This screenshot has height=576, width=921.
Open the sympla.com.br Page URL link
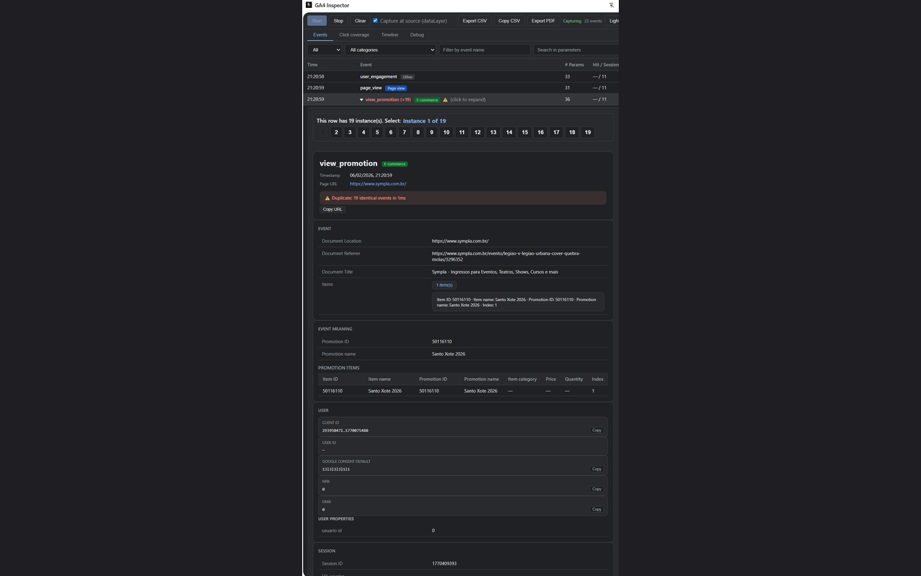pyautogui.click(x=378, y=184)
